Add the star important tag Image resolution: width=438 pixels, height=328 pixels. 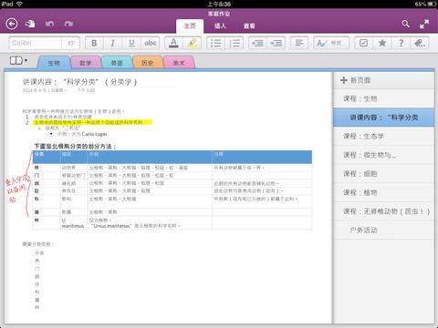coord(382,43)
